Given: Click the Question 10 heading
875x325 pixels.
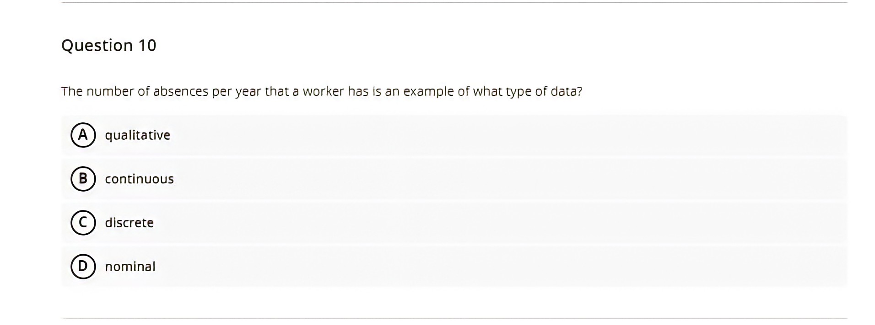Looking at the screenshot, I should click(x=109, y=45).
